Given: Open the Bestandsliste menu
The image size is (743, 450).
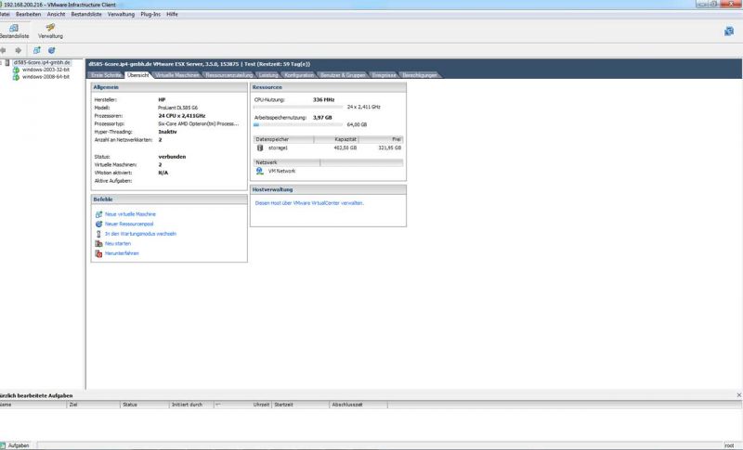Looking at the screenshot, I should (x=86, y=14).
